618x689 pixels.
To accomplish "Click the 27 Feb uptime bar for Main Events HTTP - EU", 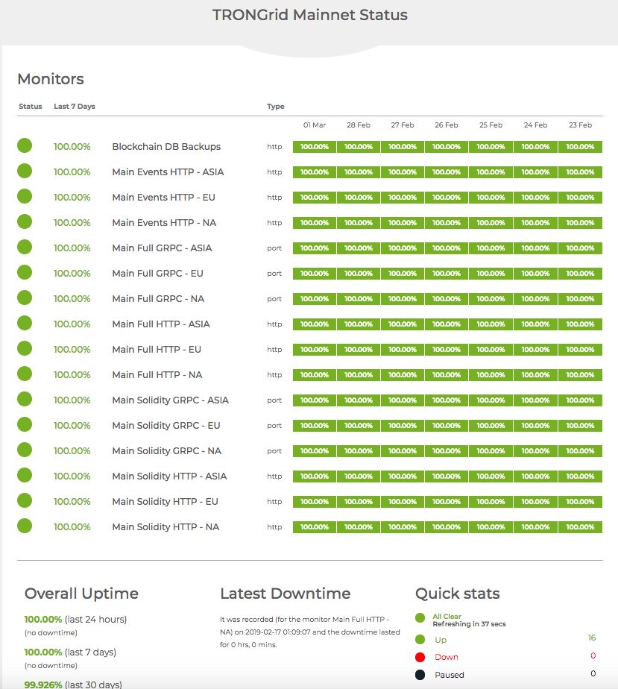I will pyautogui.click(x=403, y=198).
